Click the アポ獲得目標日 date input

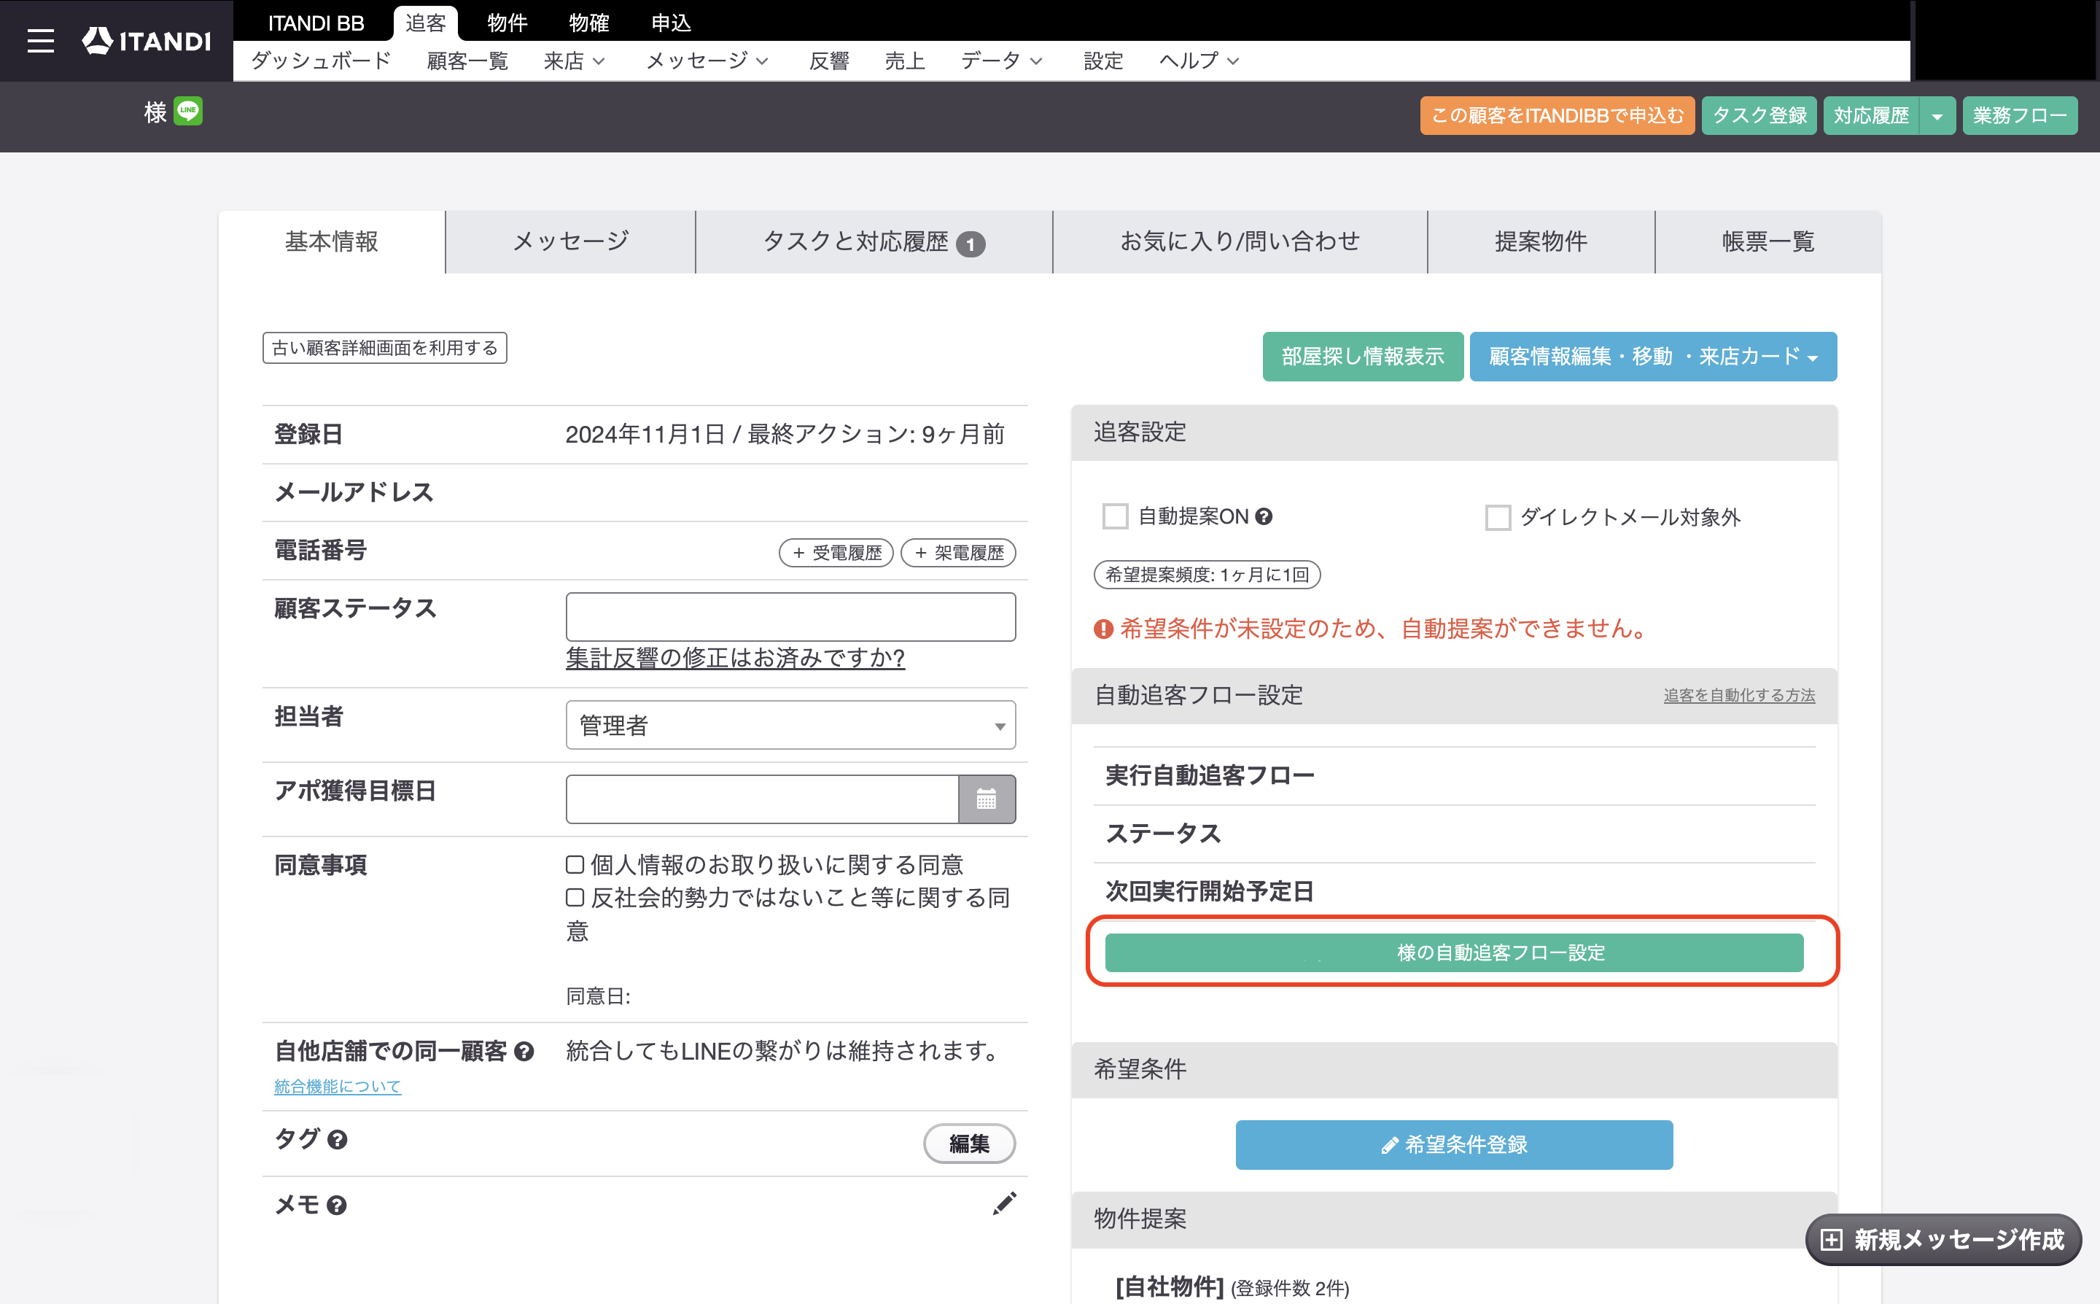pyautogui.click(x=762, y=799)
